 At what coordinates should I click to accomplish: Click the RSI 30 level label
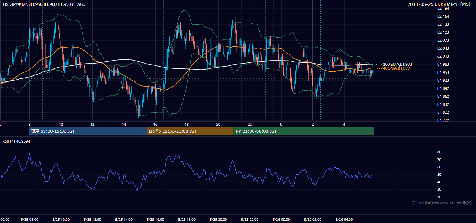[439, 190]
